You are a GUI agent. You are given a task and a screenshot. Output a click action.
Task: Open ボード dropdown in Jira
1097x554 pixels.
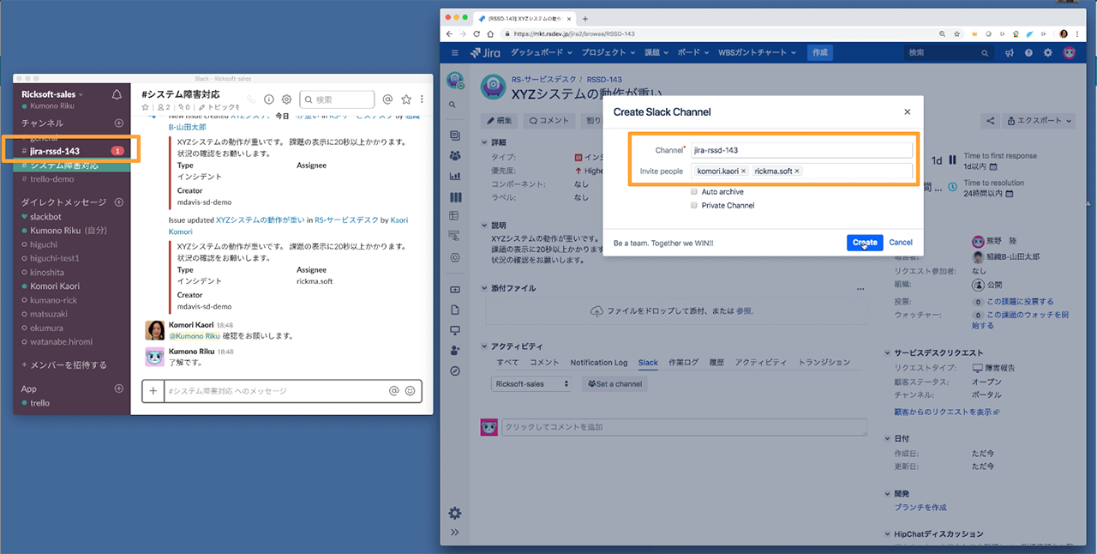[x=692, y=52]
